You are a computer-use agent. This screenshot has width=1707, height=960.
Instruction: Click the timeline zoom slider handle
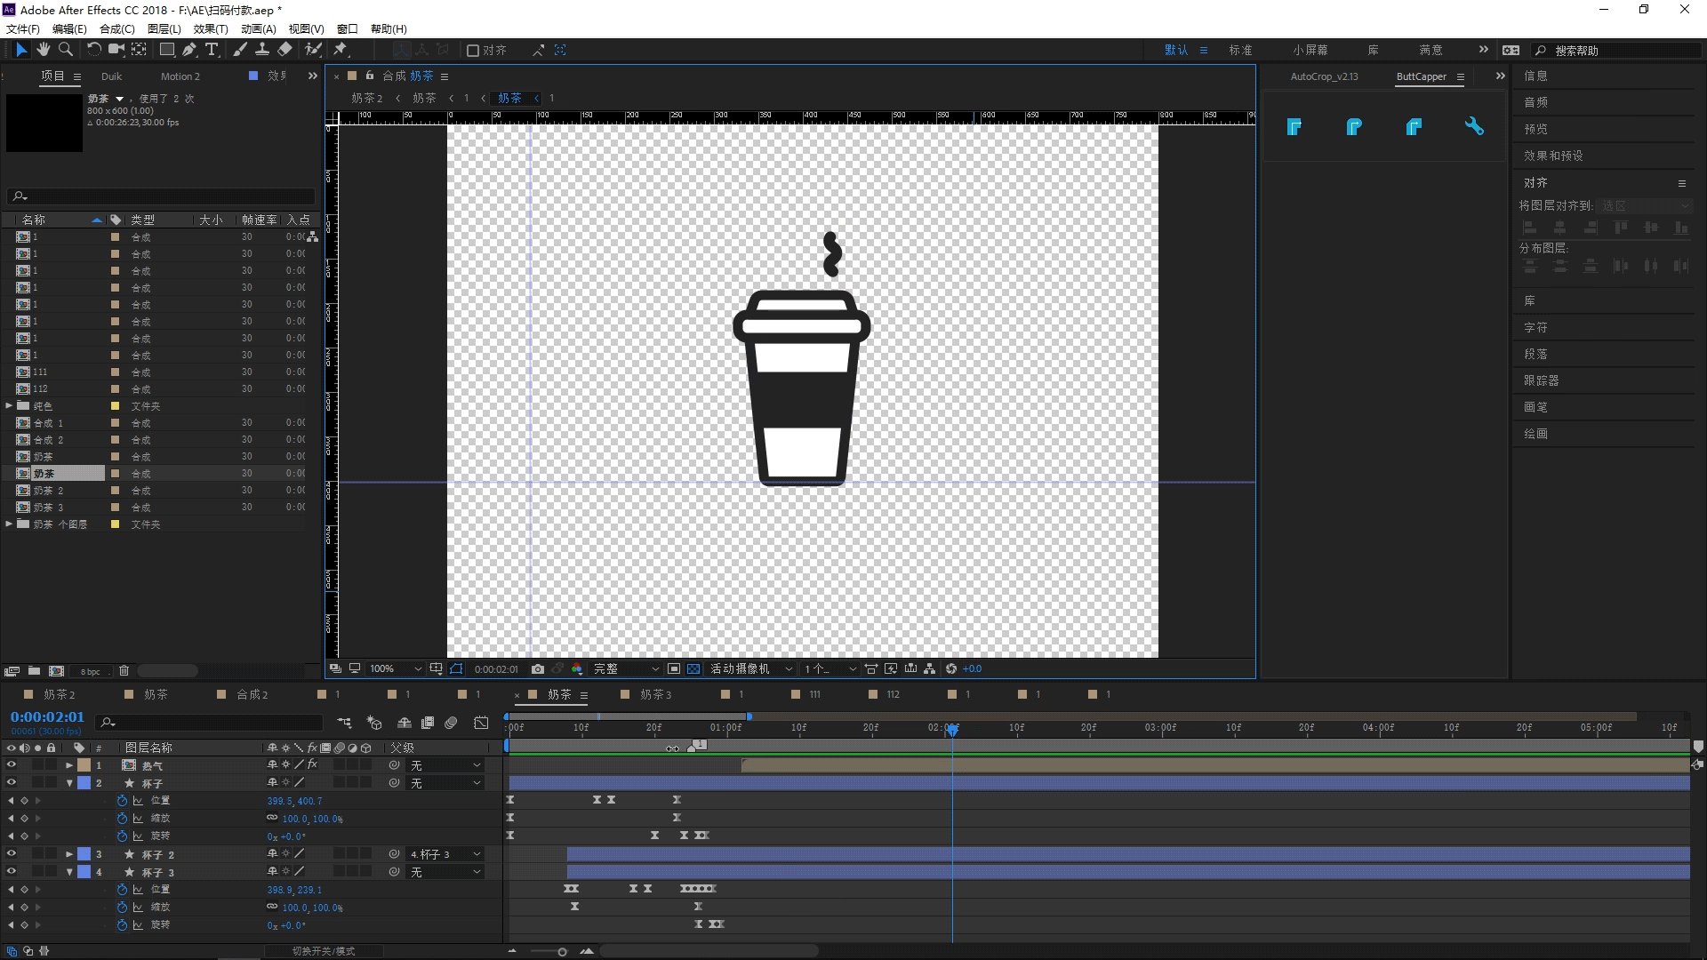point(562,952)
